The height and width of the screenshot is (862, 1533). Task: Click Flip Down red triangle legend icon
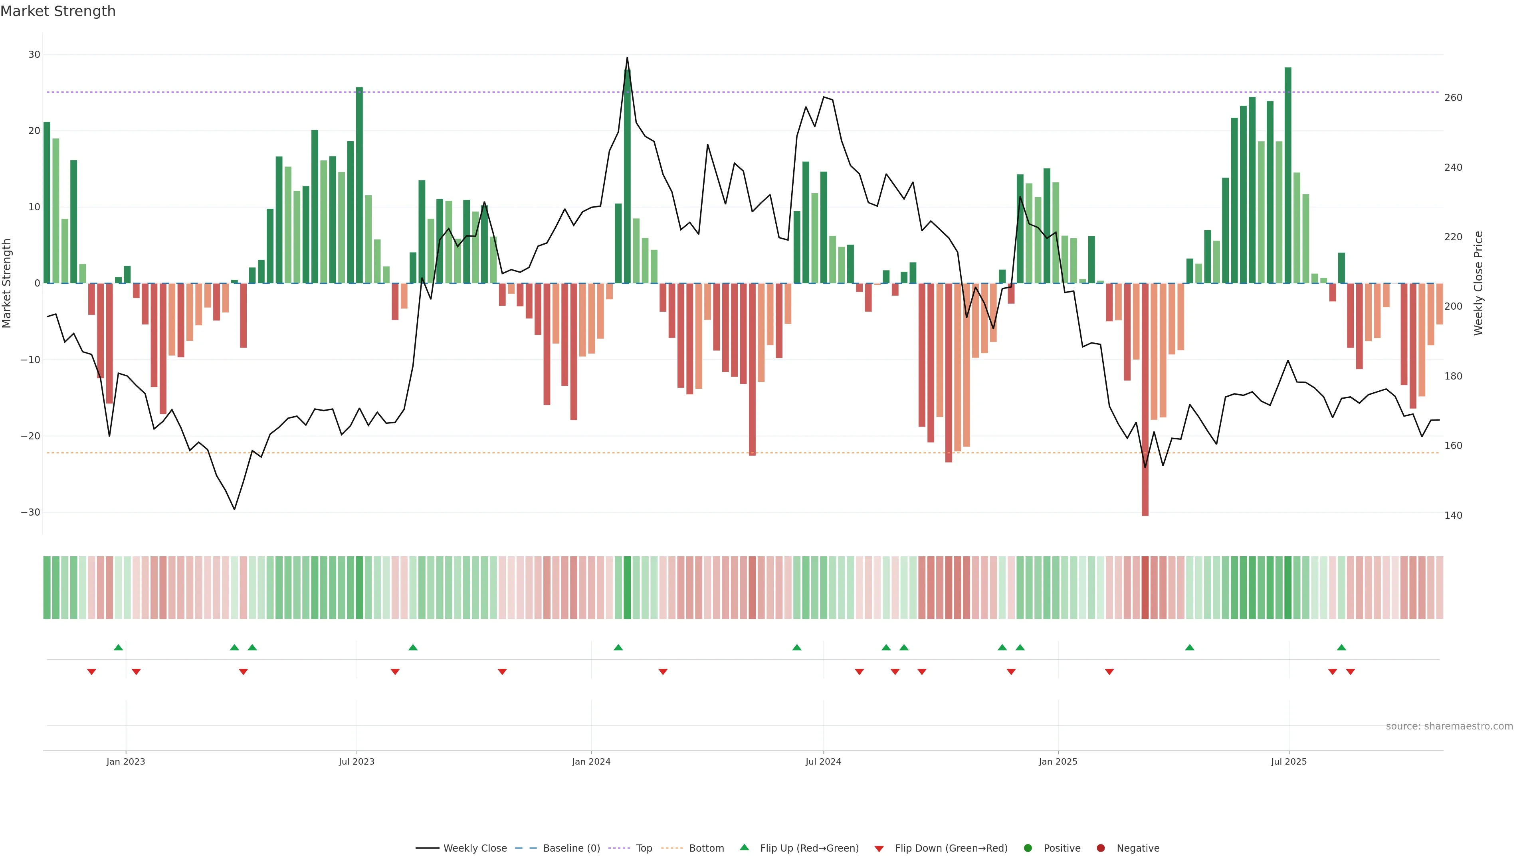point(879,849)
